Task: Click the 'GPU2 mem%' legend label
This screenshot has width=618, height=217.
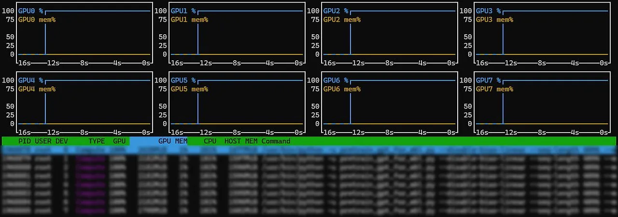Action: coord(342,20)
